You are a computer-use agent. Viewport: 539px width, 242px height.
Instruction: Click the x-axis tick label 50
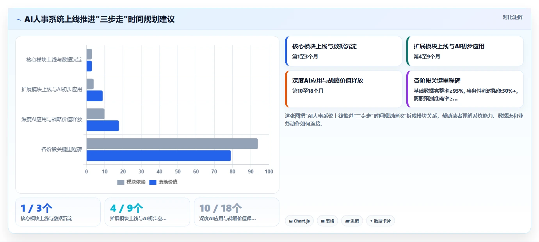click(x=178, y=171)
